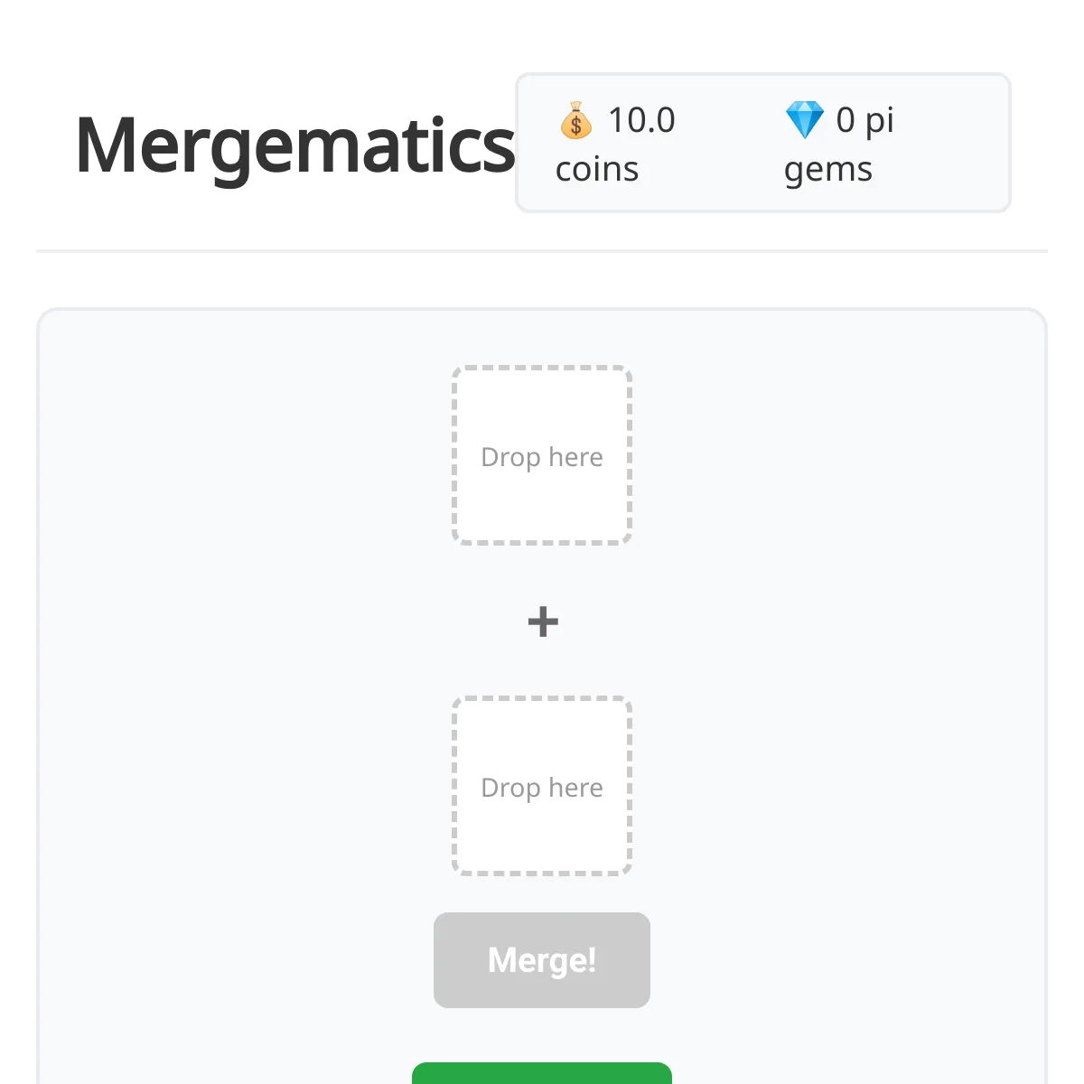Click the dashed border of the lower slot
Screen dimensions: 1084x1084
click(x=542, y=698)
